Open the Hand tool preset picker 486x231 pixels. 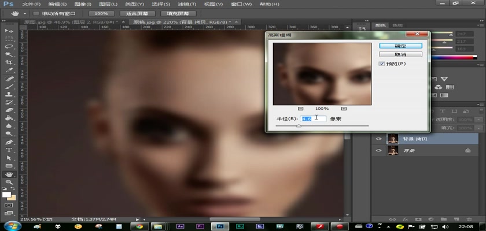pos(24,14)
